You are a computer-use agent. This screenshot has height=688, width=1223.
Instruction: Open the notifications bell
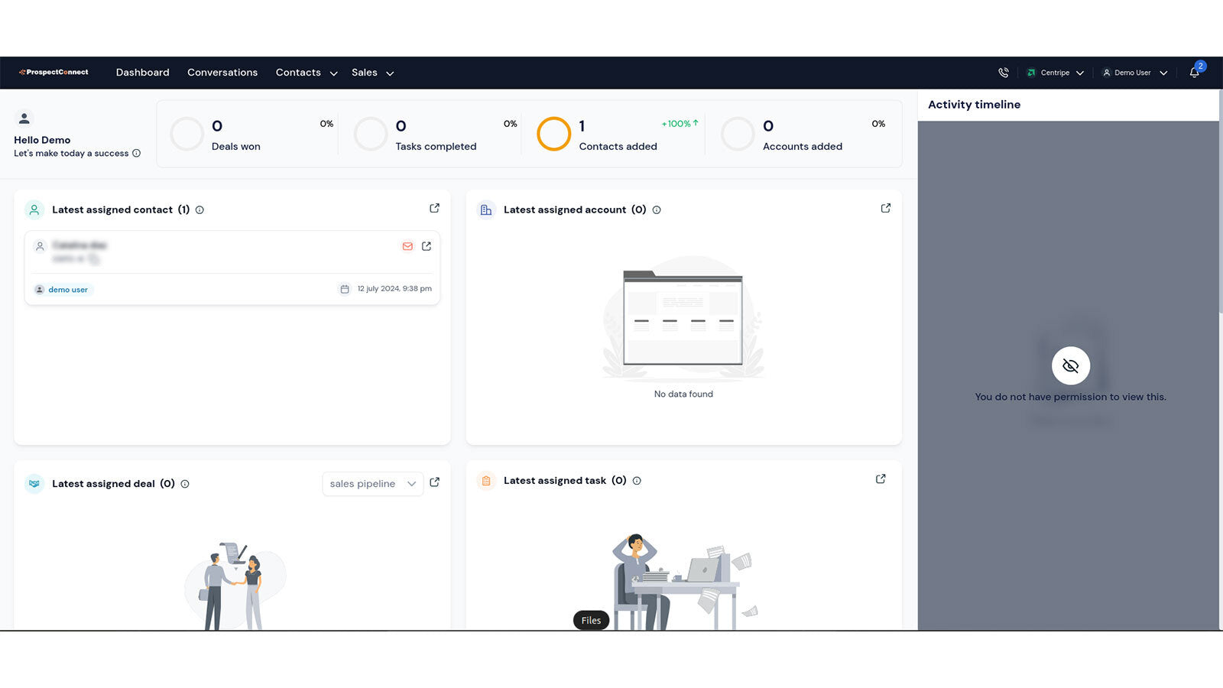[1195, 73]
